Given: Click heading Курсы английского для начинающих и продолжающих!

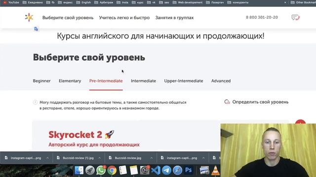Looking at the screenshot, I should [160, 36].
